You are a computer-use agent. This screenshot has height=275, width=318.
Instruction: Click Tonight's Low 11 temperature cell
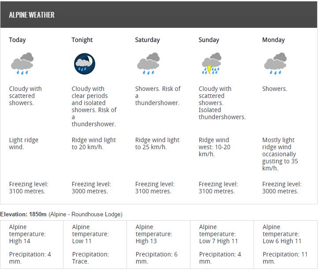click(90, 234)
